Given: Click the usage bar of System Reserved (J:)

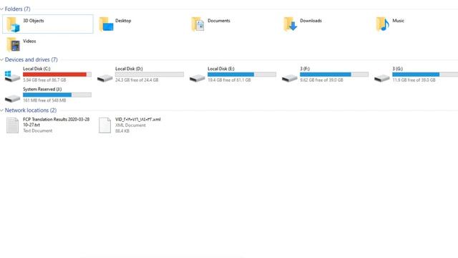Looking at the screenshot, I should coord(57,95).
